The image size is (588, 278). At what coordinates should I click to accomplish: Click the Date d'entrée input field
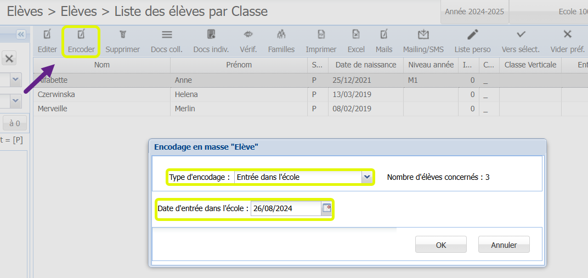(x=285, y=208)
